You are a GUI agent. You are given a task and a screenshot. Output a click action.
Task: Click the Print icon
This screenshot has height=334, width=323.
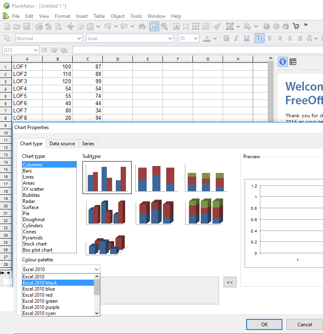pos(39,26)
